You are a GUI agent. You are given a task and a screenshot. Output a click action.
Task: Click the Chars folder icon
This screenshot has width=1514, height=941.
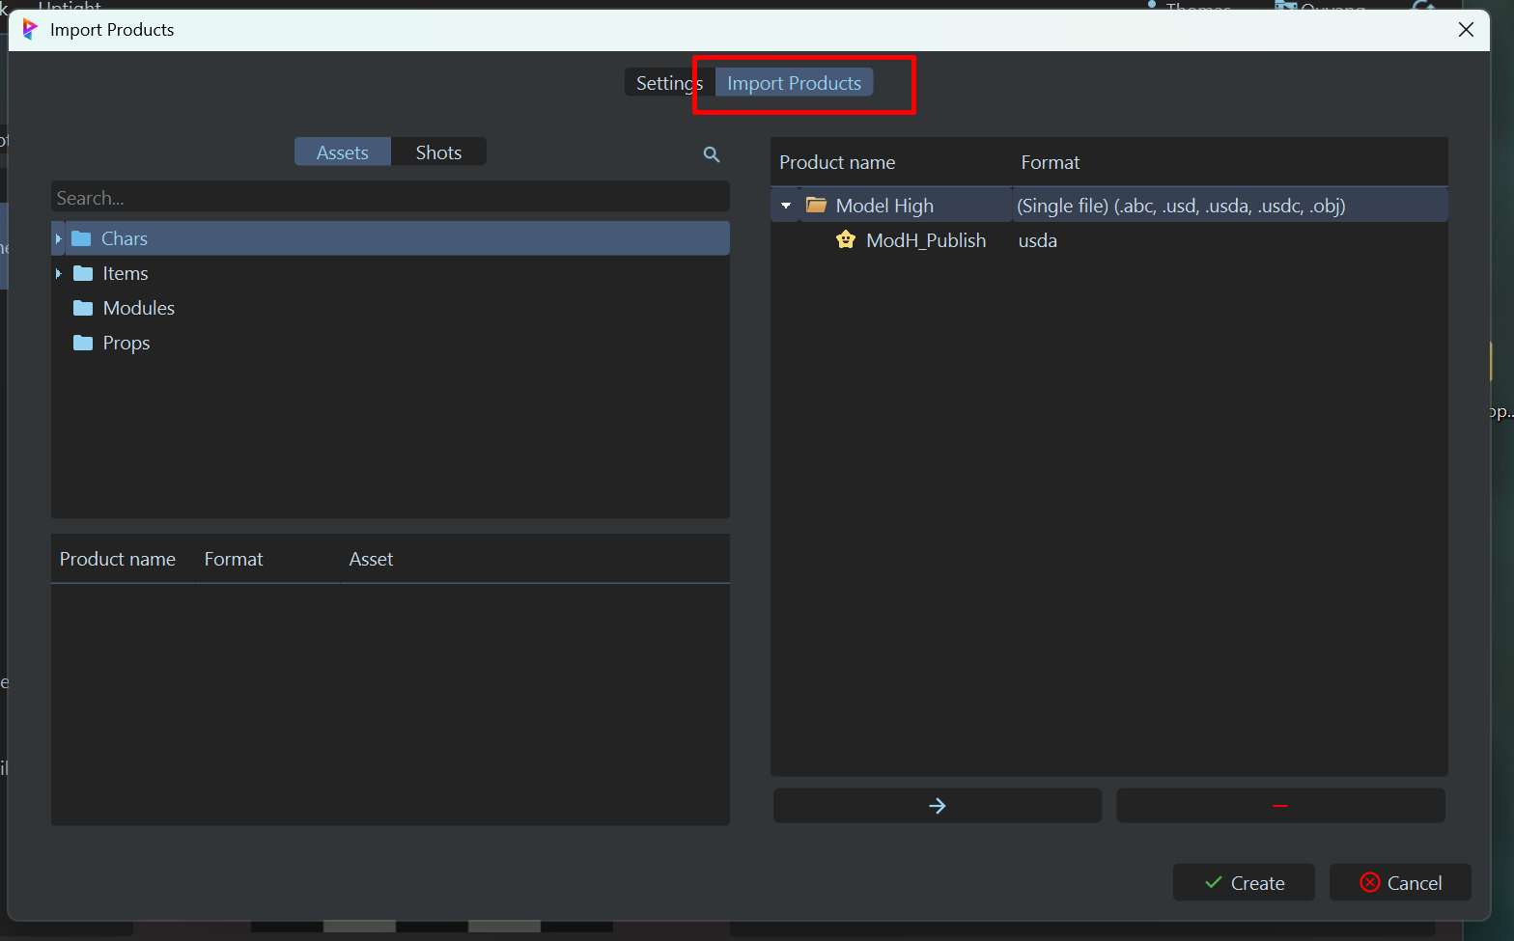point(82,238)
